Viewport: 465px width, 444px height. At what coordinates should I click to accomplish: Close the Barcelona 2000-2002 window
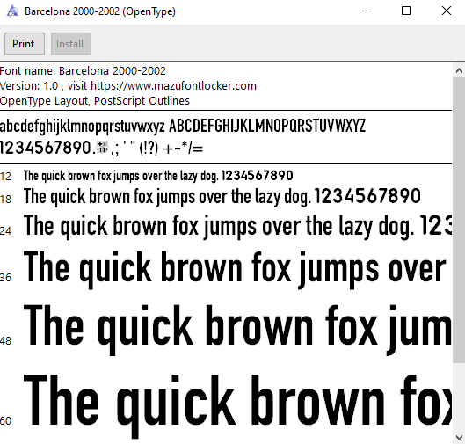click(447, 11)
